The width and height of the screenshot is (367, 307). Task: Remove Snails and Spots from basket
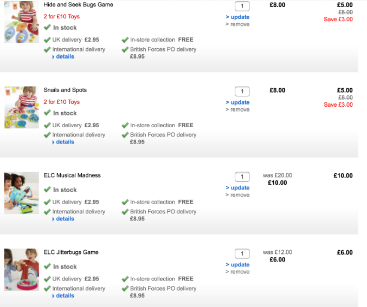pos(240,110)
